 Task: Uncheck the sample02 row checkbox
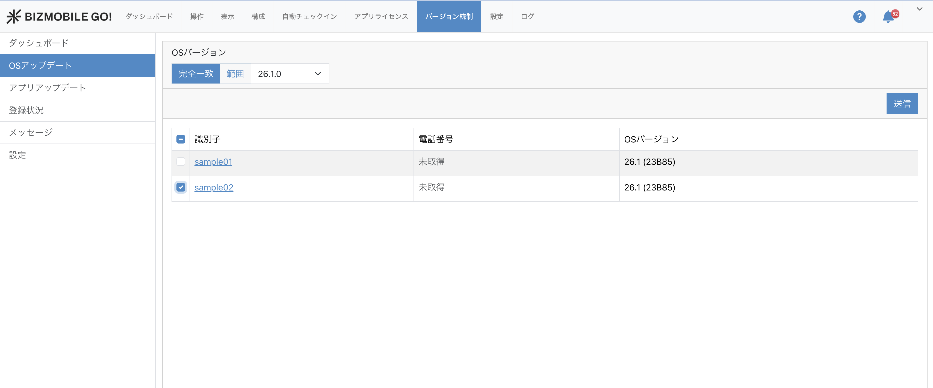(x=181, y=187)
